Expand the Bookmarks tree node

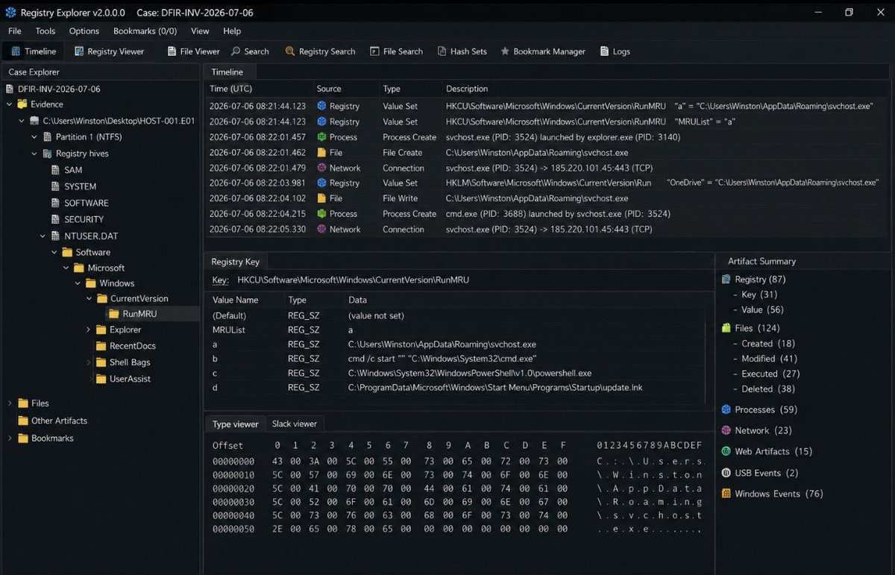point(10,439)
